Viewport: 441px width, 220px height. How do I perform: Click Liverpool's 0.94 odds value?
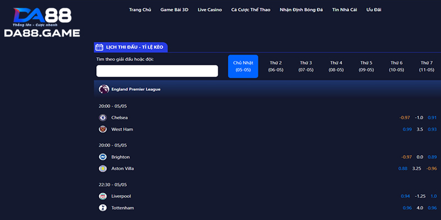click(405, 196)
